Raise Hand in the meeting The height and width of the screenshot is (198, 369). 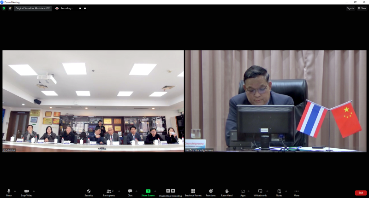point(226,191)
